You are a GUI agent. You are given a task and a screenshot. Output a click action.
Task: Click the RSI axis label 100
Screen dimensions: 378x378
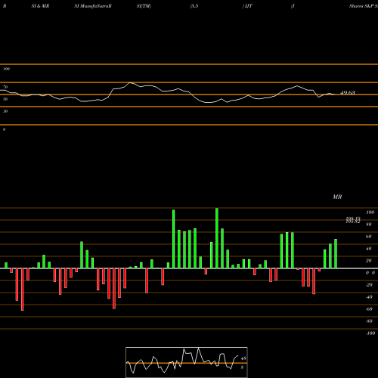6,69
